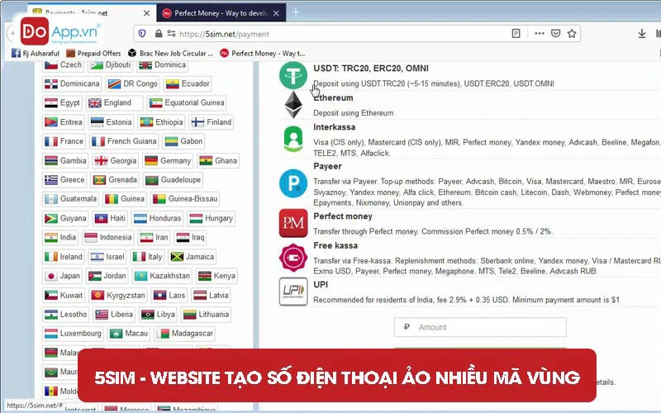This screenshot has height=413, width=661.
Task: Click the 'Interkassa' payment heading
Action: (335, 127)
